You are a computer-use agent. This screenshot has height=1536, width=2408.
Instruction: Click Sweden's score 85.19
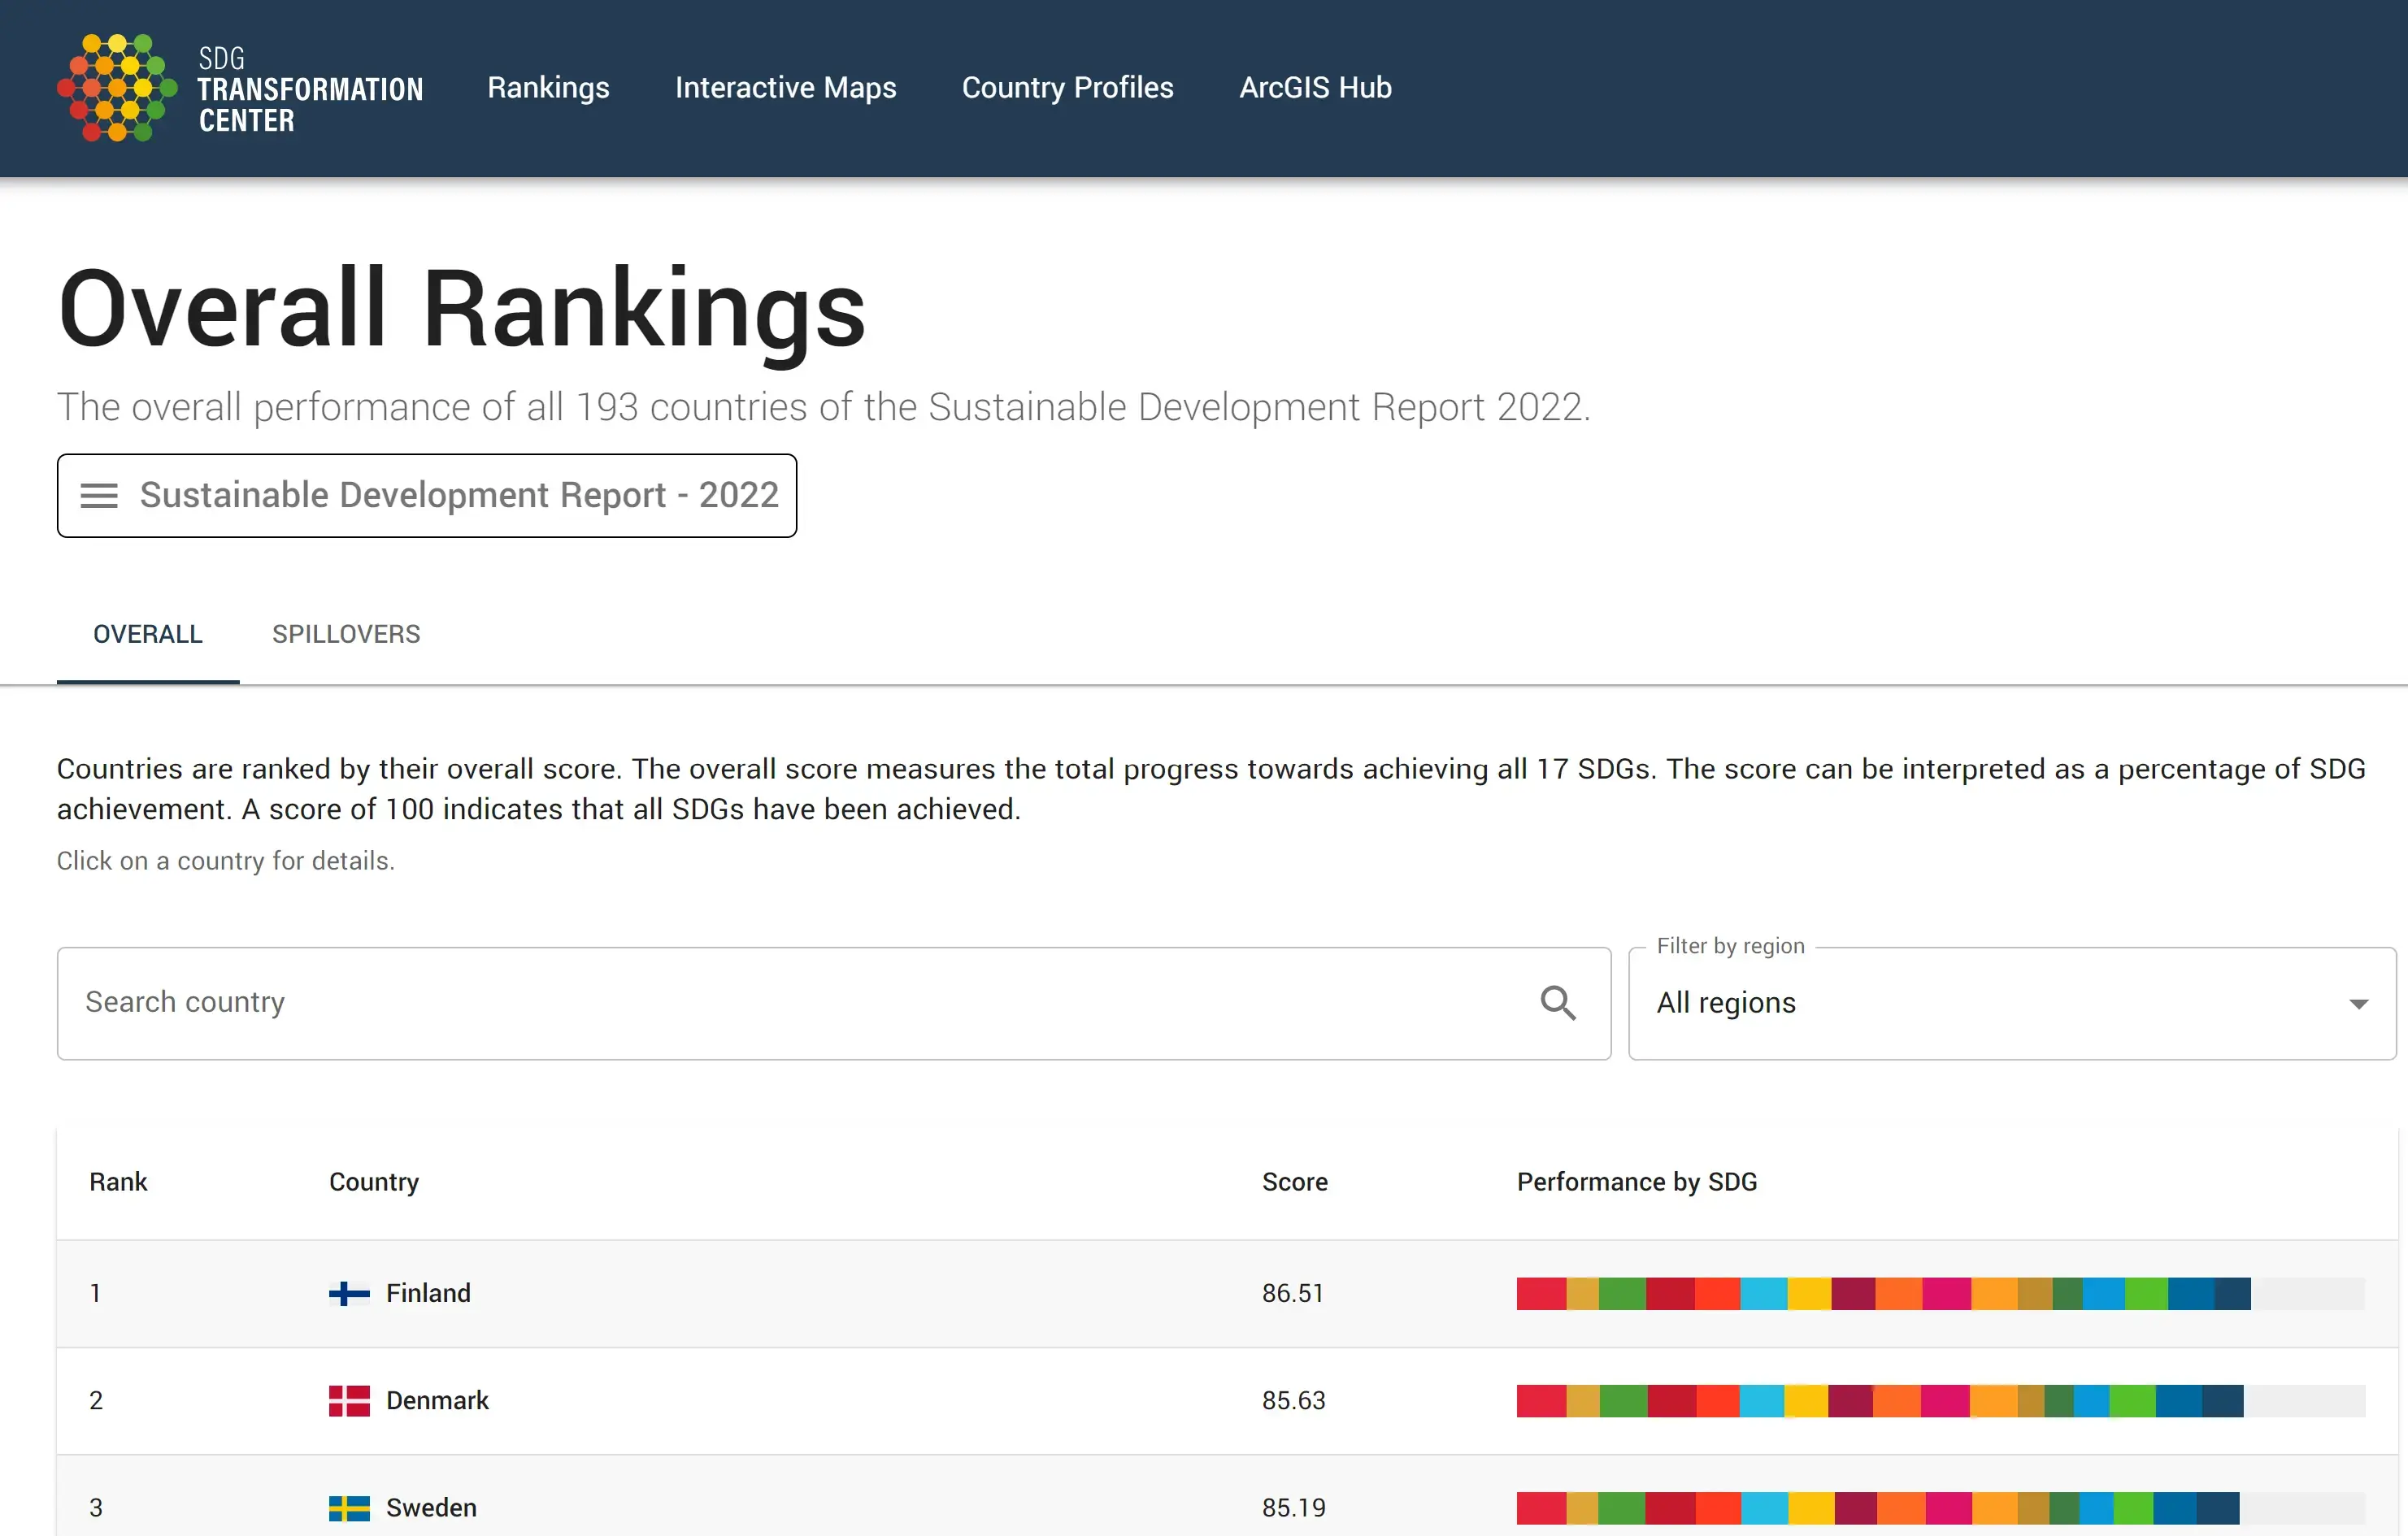[1293, 1507]
